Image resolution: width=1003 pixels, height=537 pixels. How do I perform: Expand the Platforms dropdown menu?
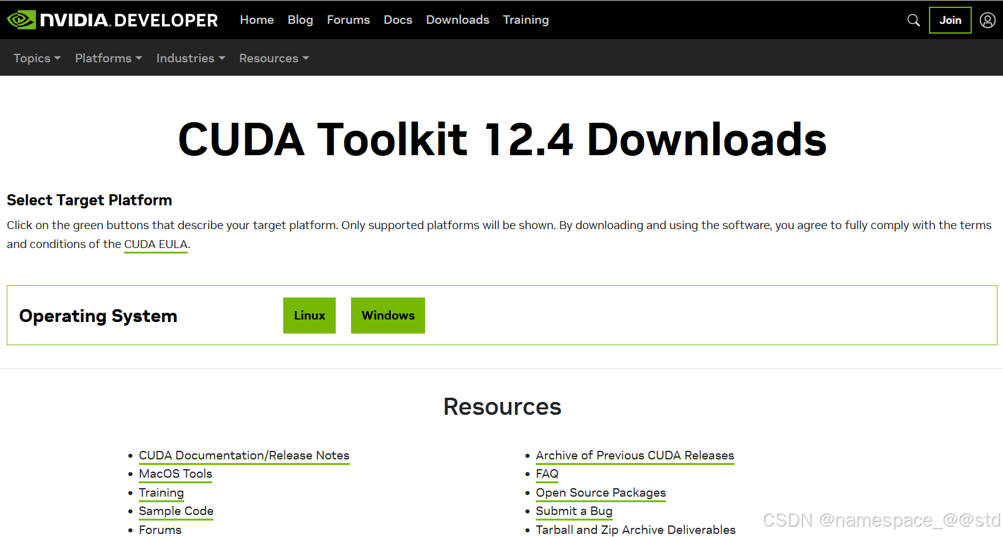pos(109,58)
